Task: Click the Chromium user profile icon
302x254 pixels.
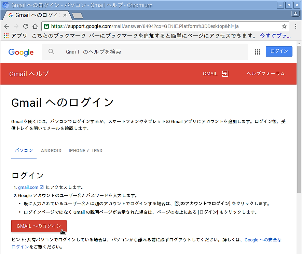Action: [295, 14]
